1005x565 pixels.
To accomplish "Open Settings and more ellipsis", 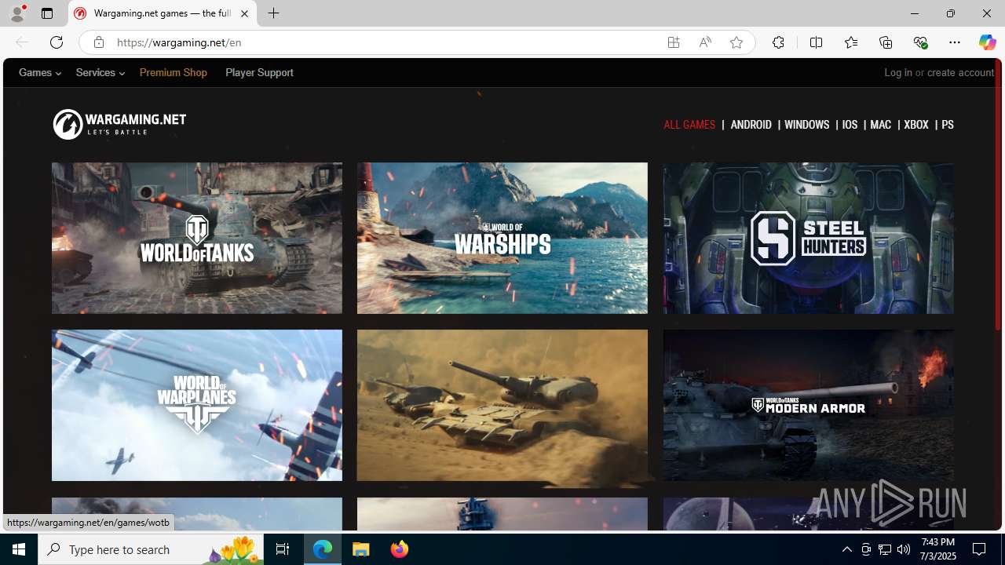I will (x=955, y=42).
